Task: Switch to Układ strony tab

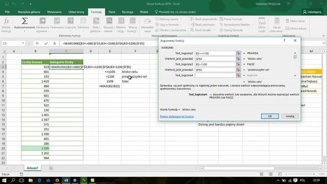Action: pos(76,12)
